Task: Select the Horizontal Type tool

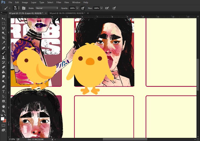Action: 4,91
